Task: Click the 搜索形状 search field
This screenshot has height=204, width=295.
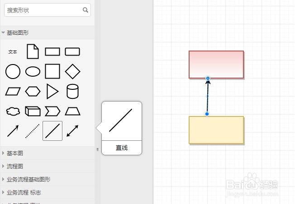Action: pyautogui.click(x=43, y=10)
